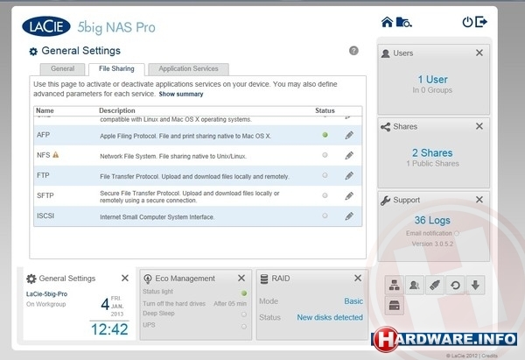
Task: Click the Name column header
Action: click(x=45, y=110)
